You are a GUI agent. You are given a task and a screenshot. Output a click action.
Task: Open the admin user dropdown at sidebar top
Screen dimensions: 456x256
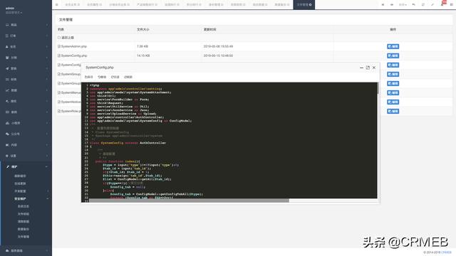14,11
